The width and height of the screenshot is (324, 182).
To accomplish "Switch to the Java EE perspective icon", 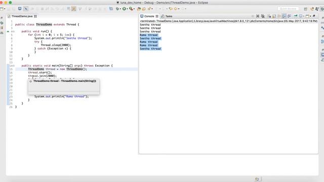I will click(x=312, y=9).
